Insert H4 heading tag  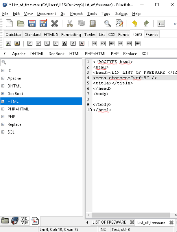pos(120,43)
